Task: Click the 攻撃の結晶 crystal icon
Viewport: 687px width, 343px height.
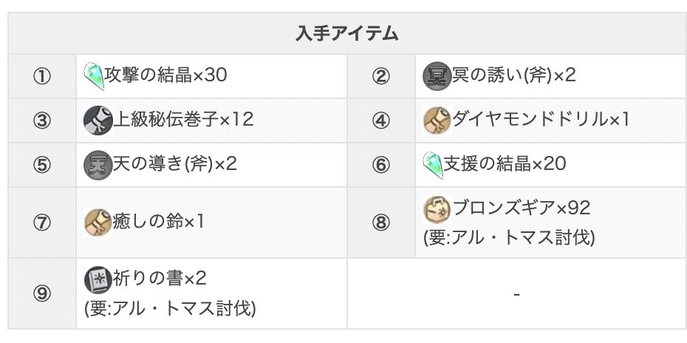Action: (96, 75)
